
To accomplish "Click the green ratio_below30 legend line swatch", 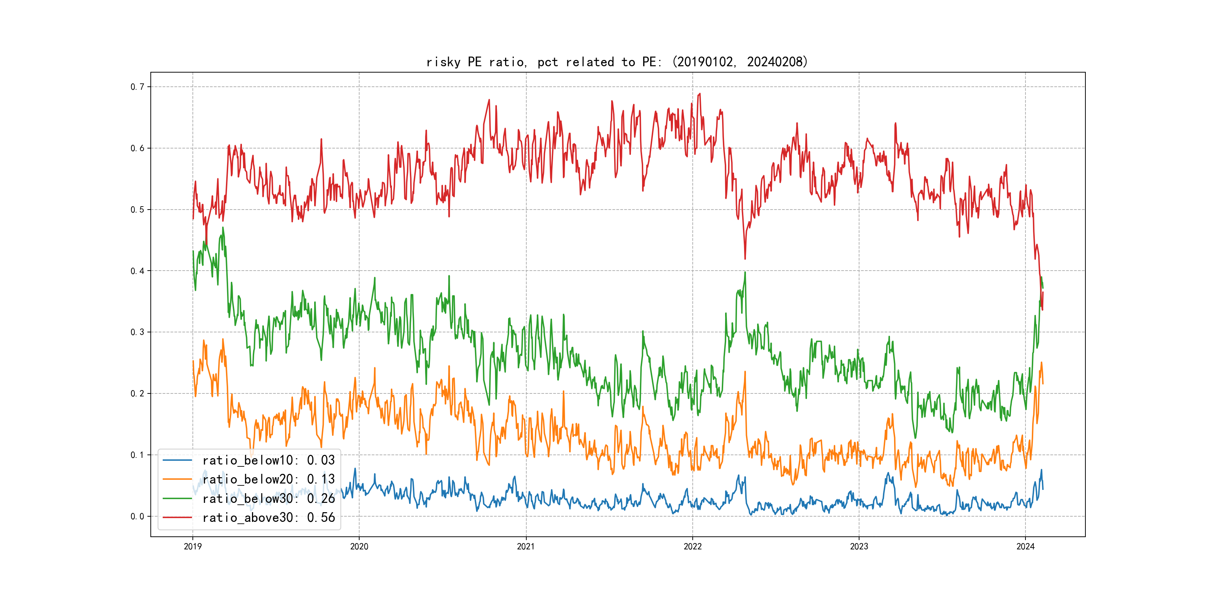I will click(177, 499).
